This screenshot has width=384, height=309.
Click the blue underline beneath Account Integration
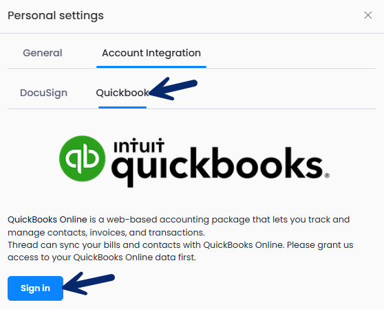(x=151, y=67)
